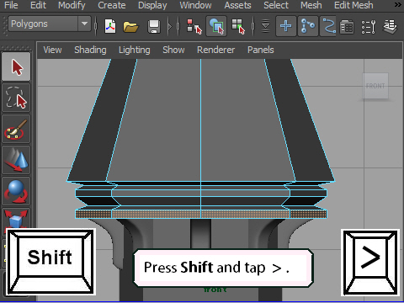Viewport: 404px width, 303px height.
Task: Open the viewport Panels menu
Action: 260,50
